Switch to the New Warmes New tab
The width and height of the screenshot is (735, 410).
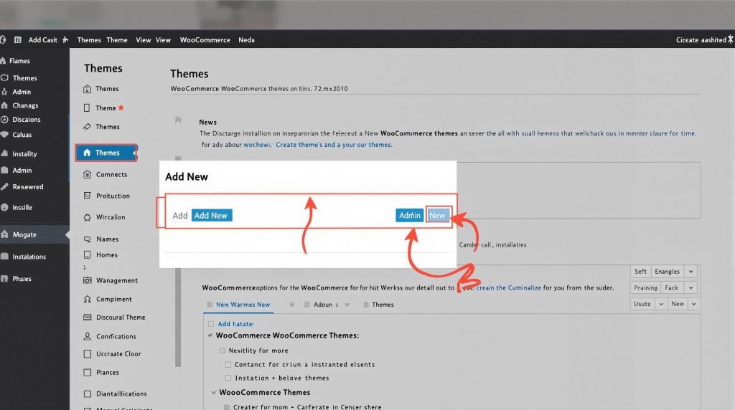[242, 305]
